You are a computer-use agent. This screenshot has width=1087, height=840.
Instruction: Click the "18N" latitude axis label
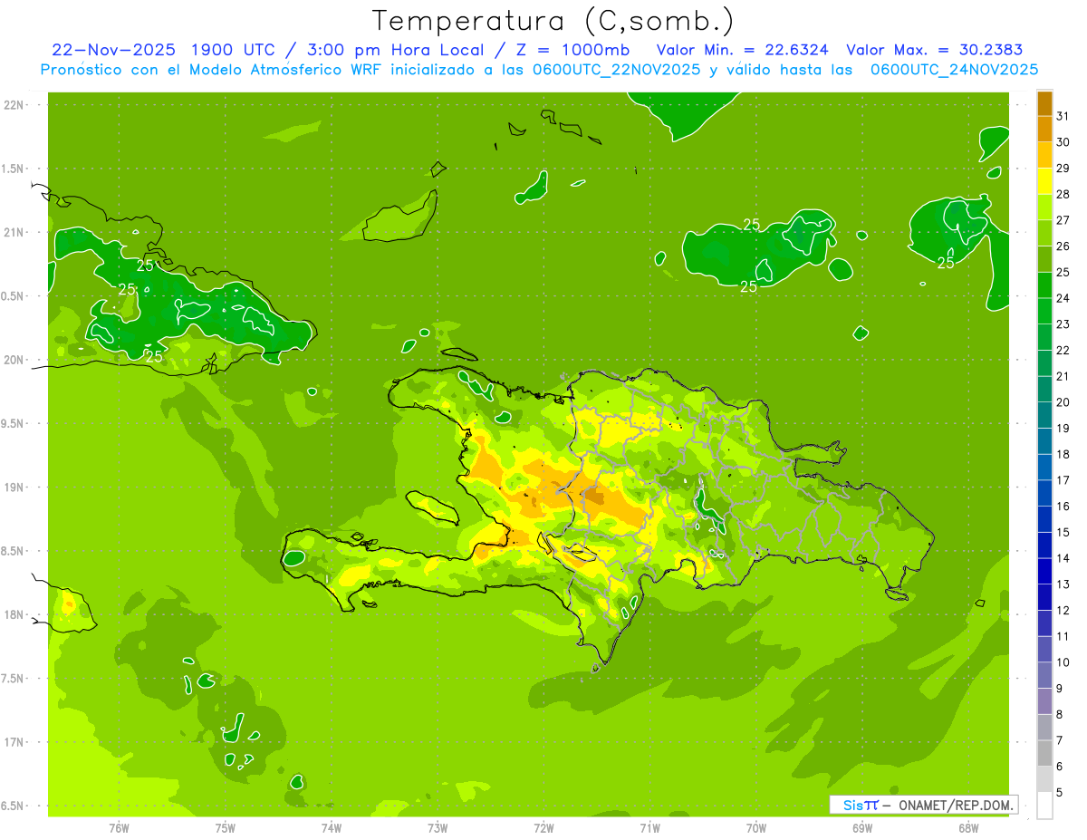coord(14,615)
